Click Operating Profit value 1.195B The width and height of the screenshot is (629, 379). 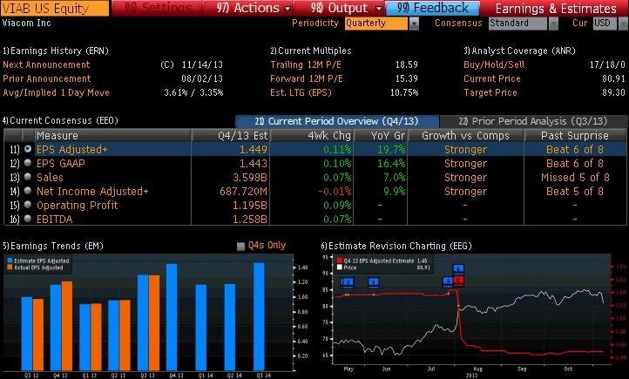(x=250, y=206)
